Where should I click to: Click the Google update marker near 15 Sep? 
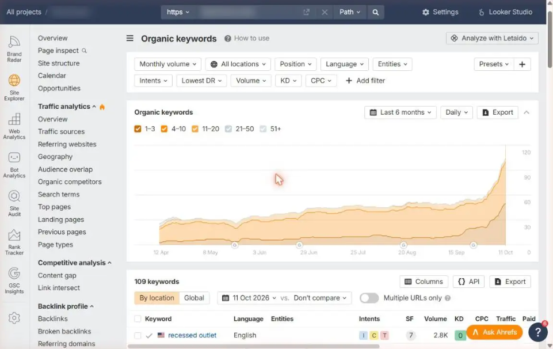[473, 245]
